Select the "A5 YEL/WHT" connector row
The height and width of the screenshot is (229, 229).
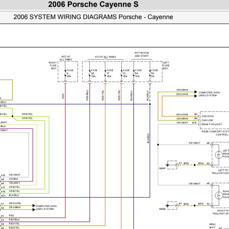[10, 183]
